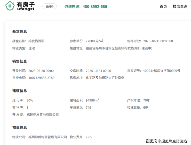Viewport: 191px width, 145px height.
Task: Click the 基本信息 section heading
Action: (20, 31)
